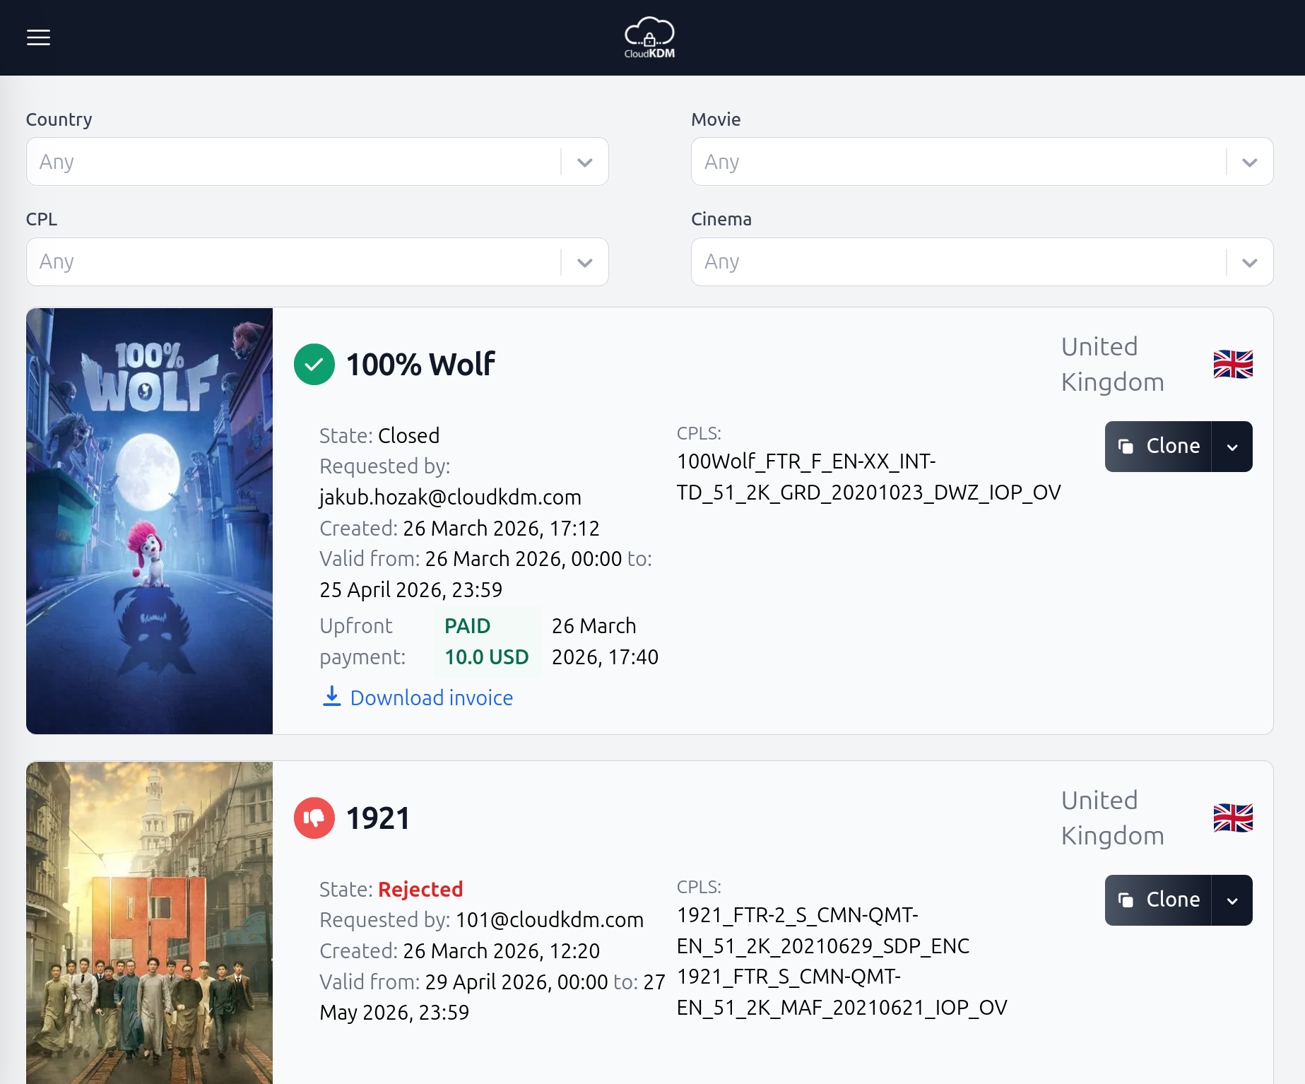Click the 100% Wolf movie poster
1305x1084 pixels.
(x=149, y=521)
